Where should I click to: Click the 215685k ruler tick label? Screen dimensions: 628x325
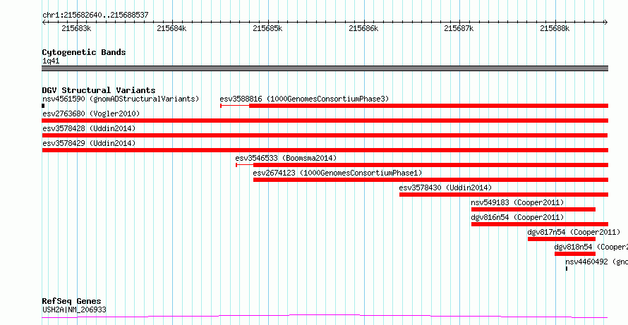click(267, 28)
